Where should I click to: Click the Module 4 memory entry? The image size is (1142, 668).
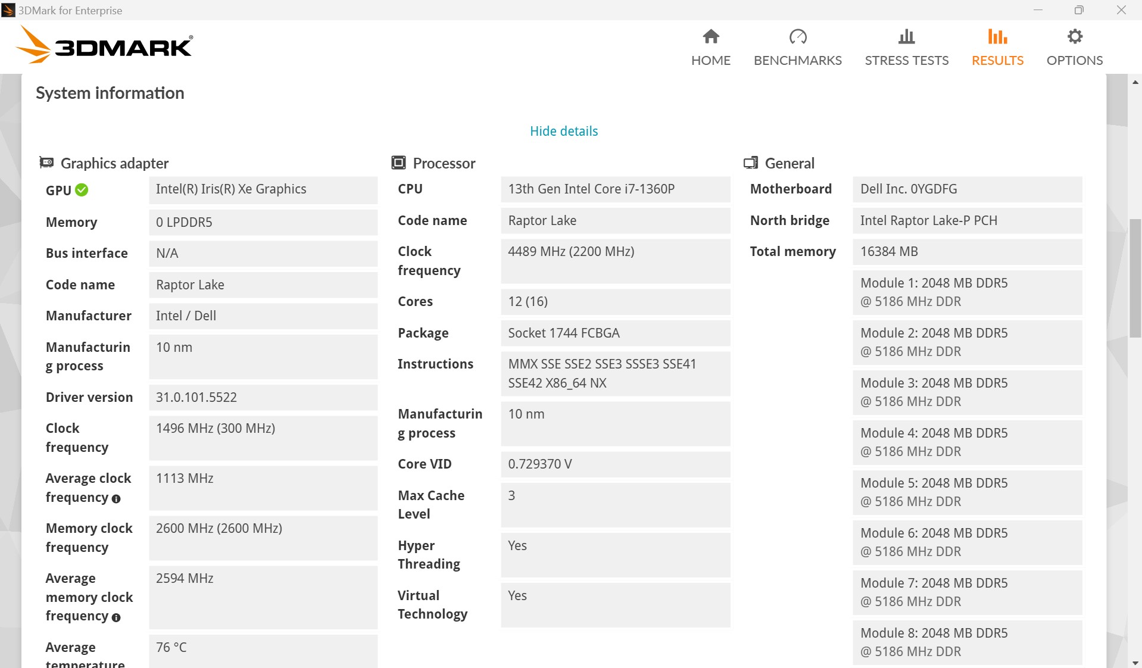[967, 442]
